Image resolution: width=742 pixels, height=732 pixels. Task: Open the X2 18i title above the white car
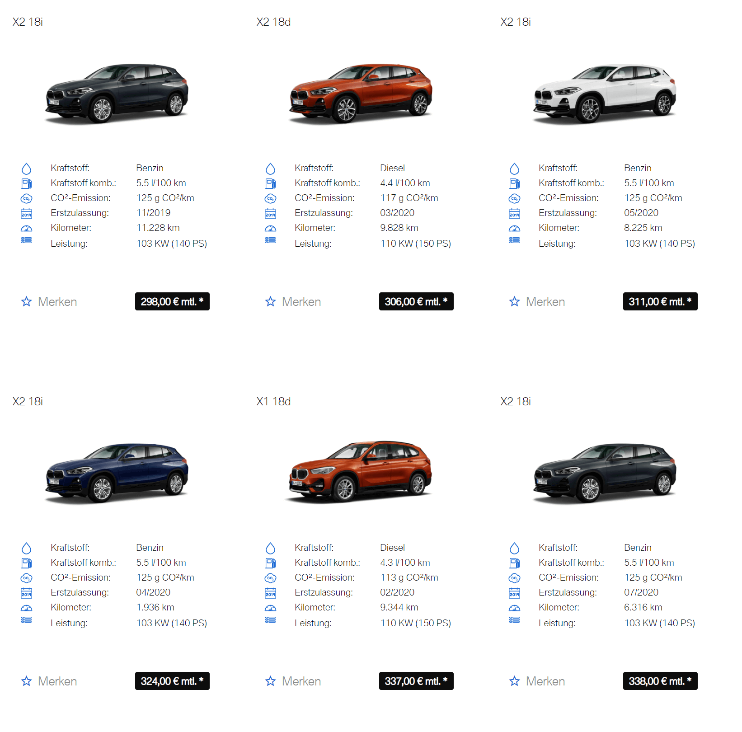tap(516, 22)
